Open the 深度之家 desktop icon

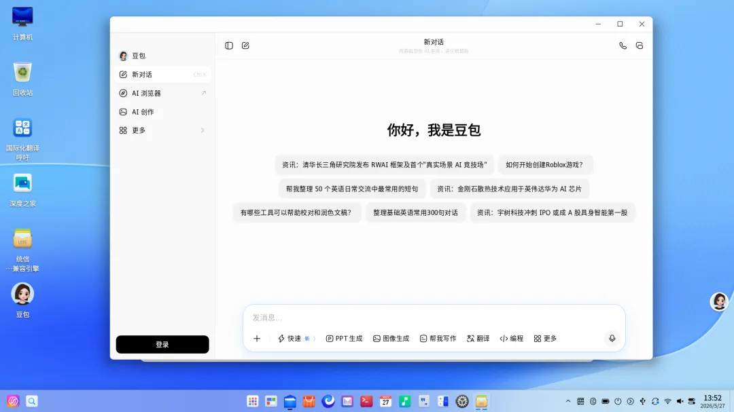click(x=22, y=190)
